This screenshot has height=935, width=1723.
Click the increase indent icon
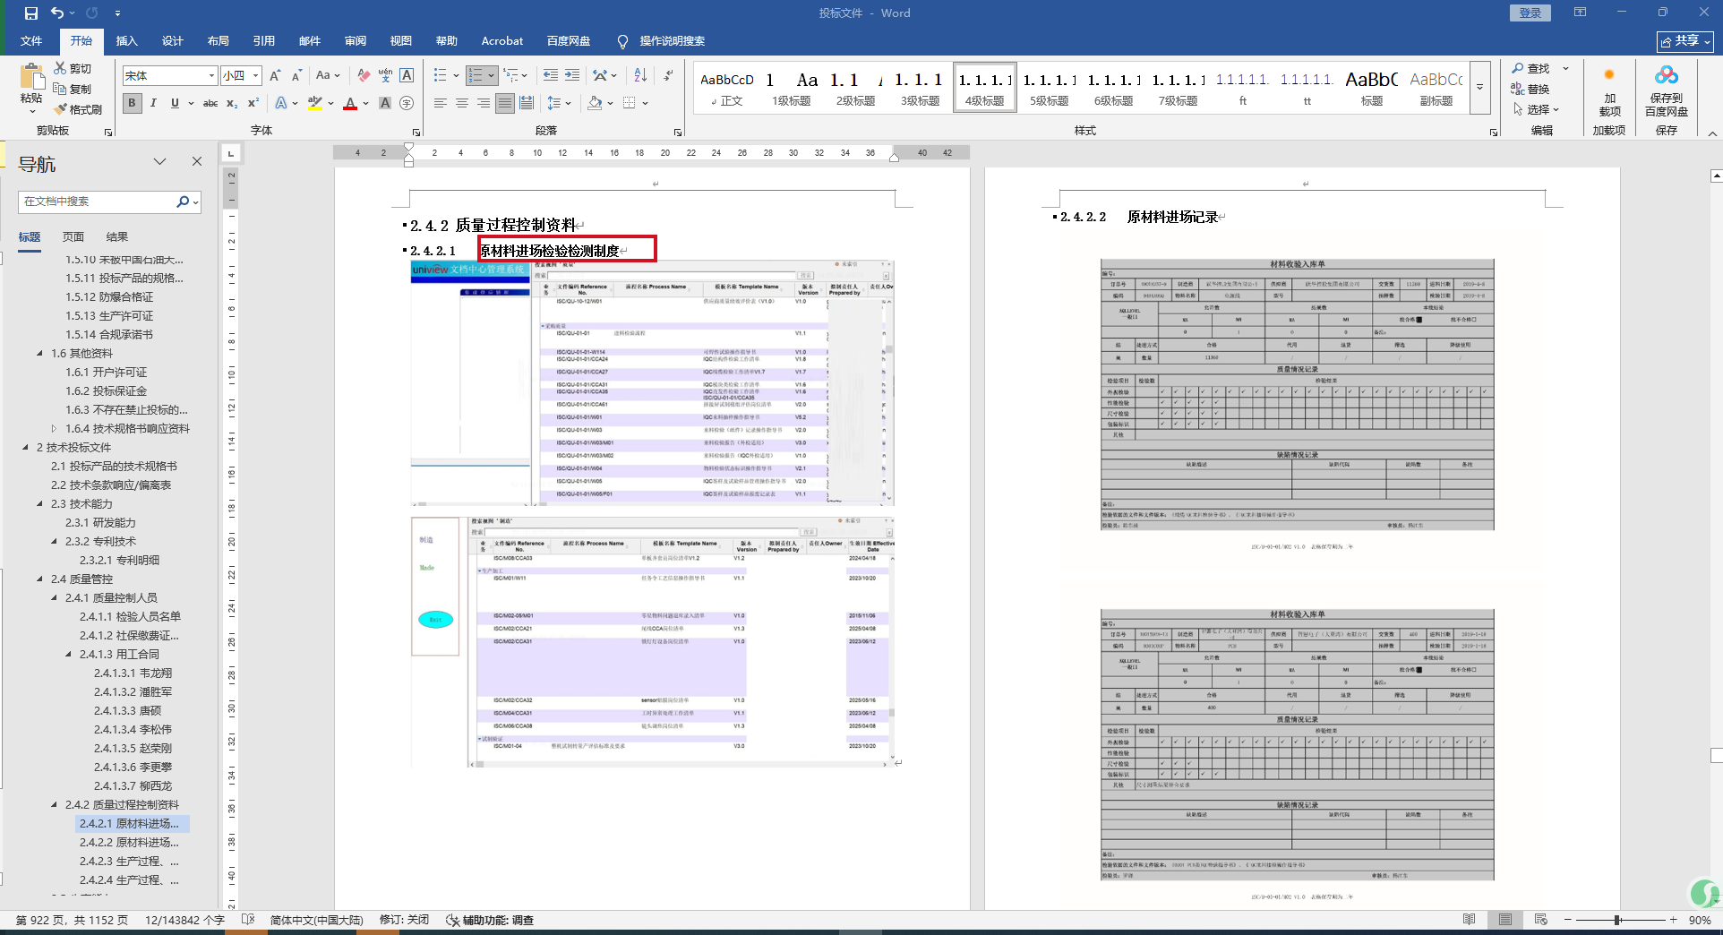pos(572,75)
